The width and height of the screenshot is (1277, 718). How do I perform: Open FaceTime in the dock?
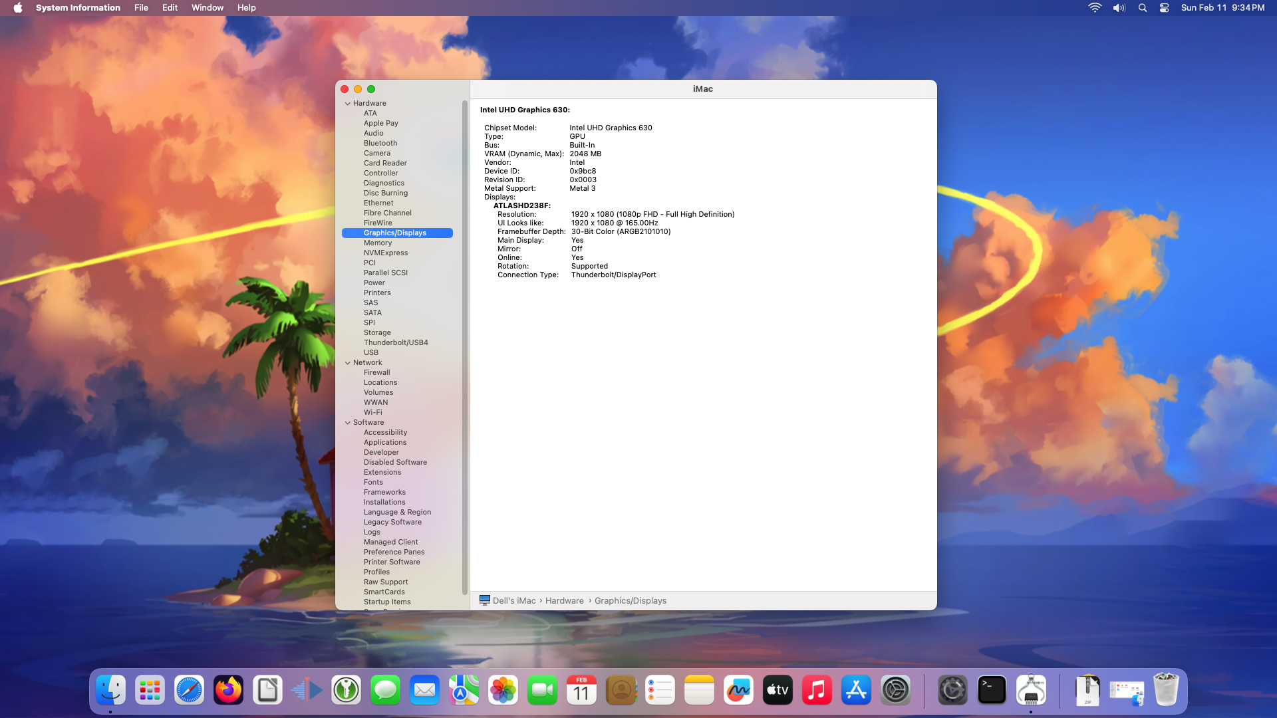point(542,690)
